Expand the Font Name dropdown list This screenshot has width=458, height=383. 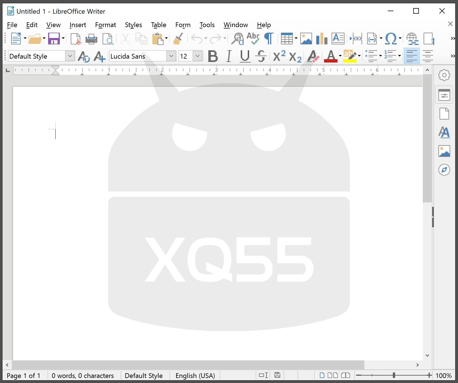(x=171, y=56)
